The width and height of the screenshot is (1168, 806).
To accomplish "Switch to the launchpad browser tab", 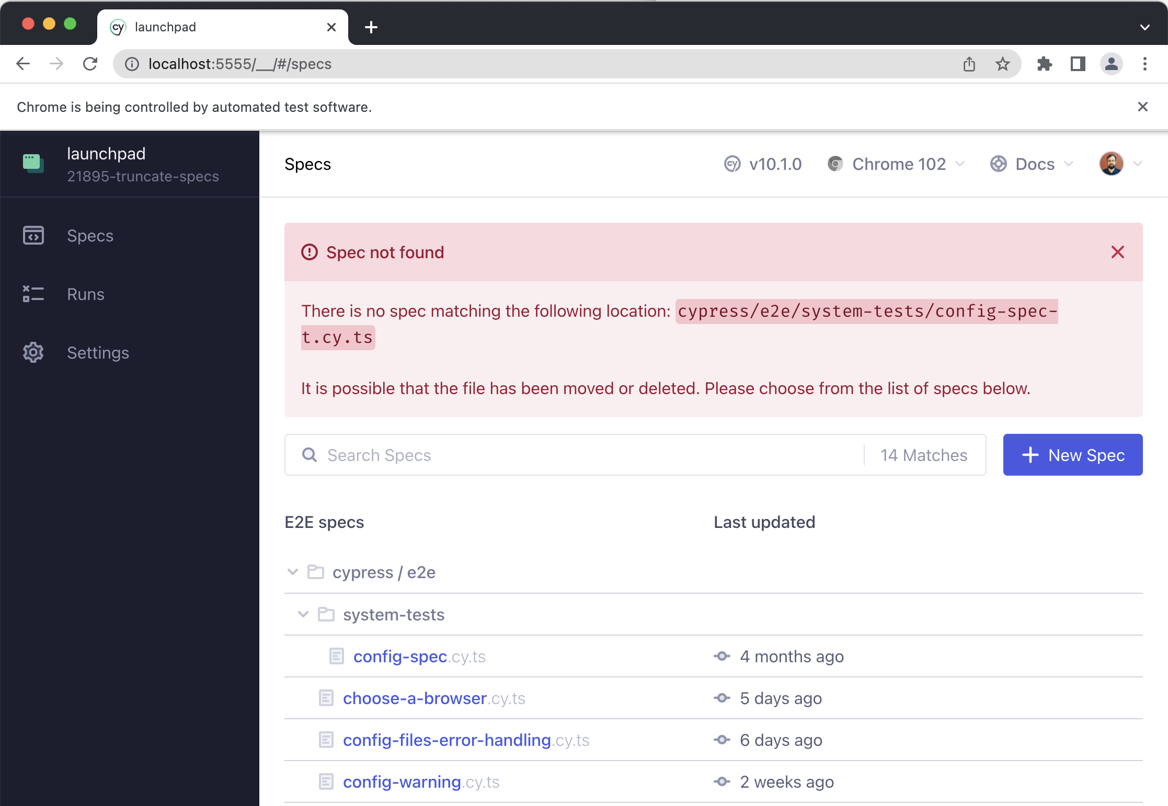I will coord(165,27).
